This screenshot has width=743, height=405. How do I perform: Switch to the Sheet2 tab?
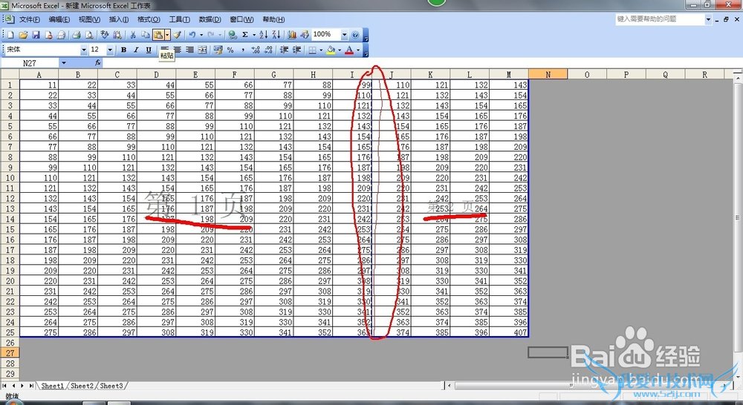[x=82, y=386]
